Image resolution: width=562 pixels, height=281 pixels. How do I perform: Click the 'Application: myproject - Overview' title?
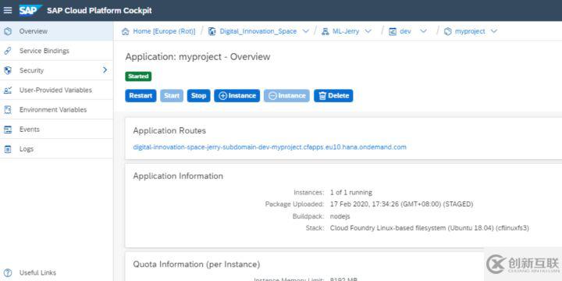point(197,57)
